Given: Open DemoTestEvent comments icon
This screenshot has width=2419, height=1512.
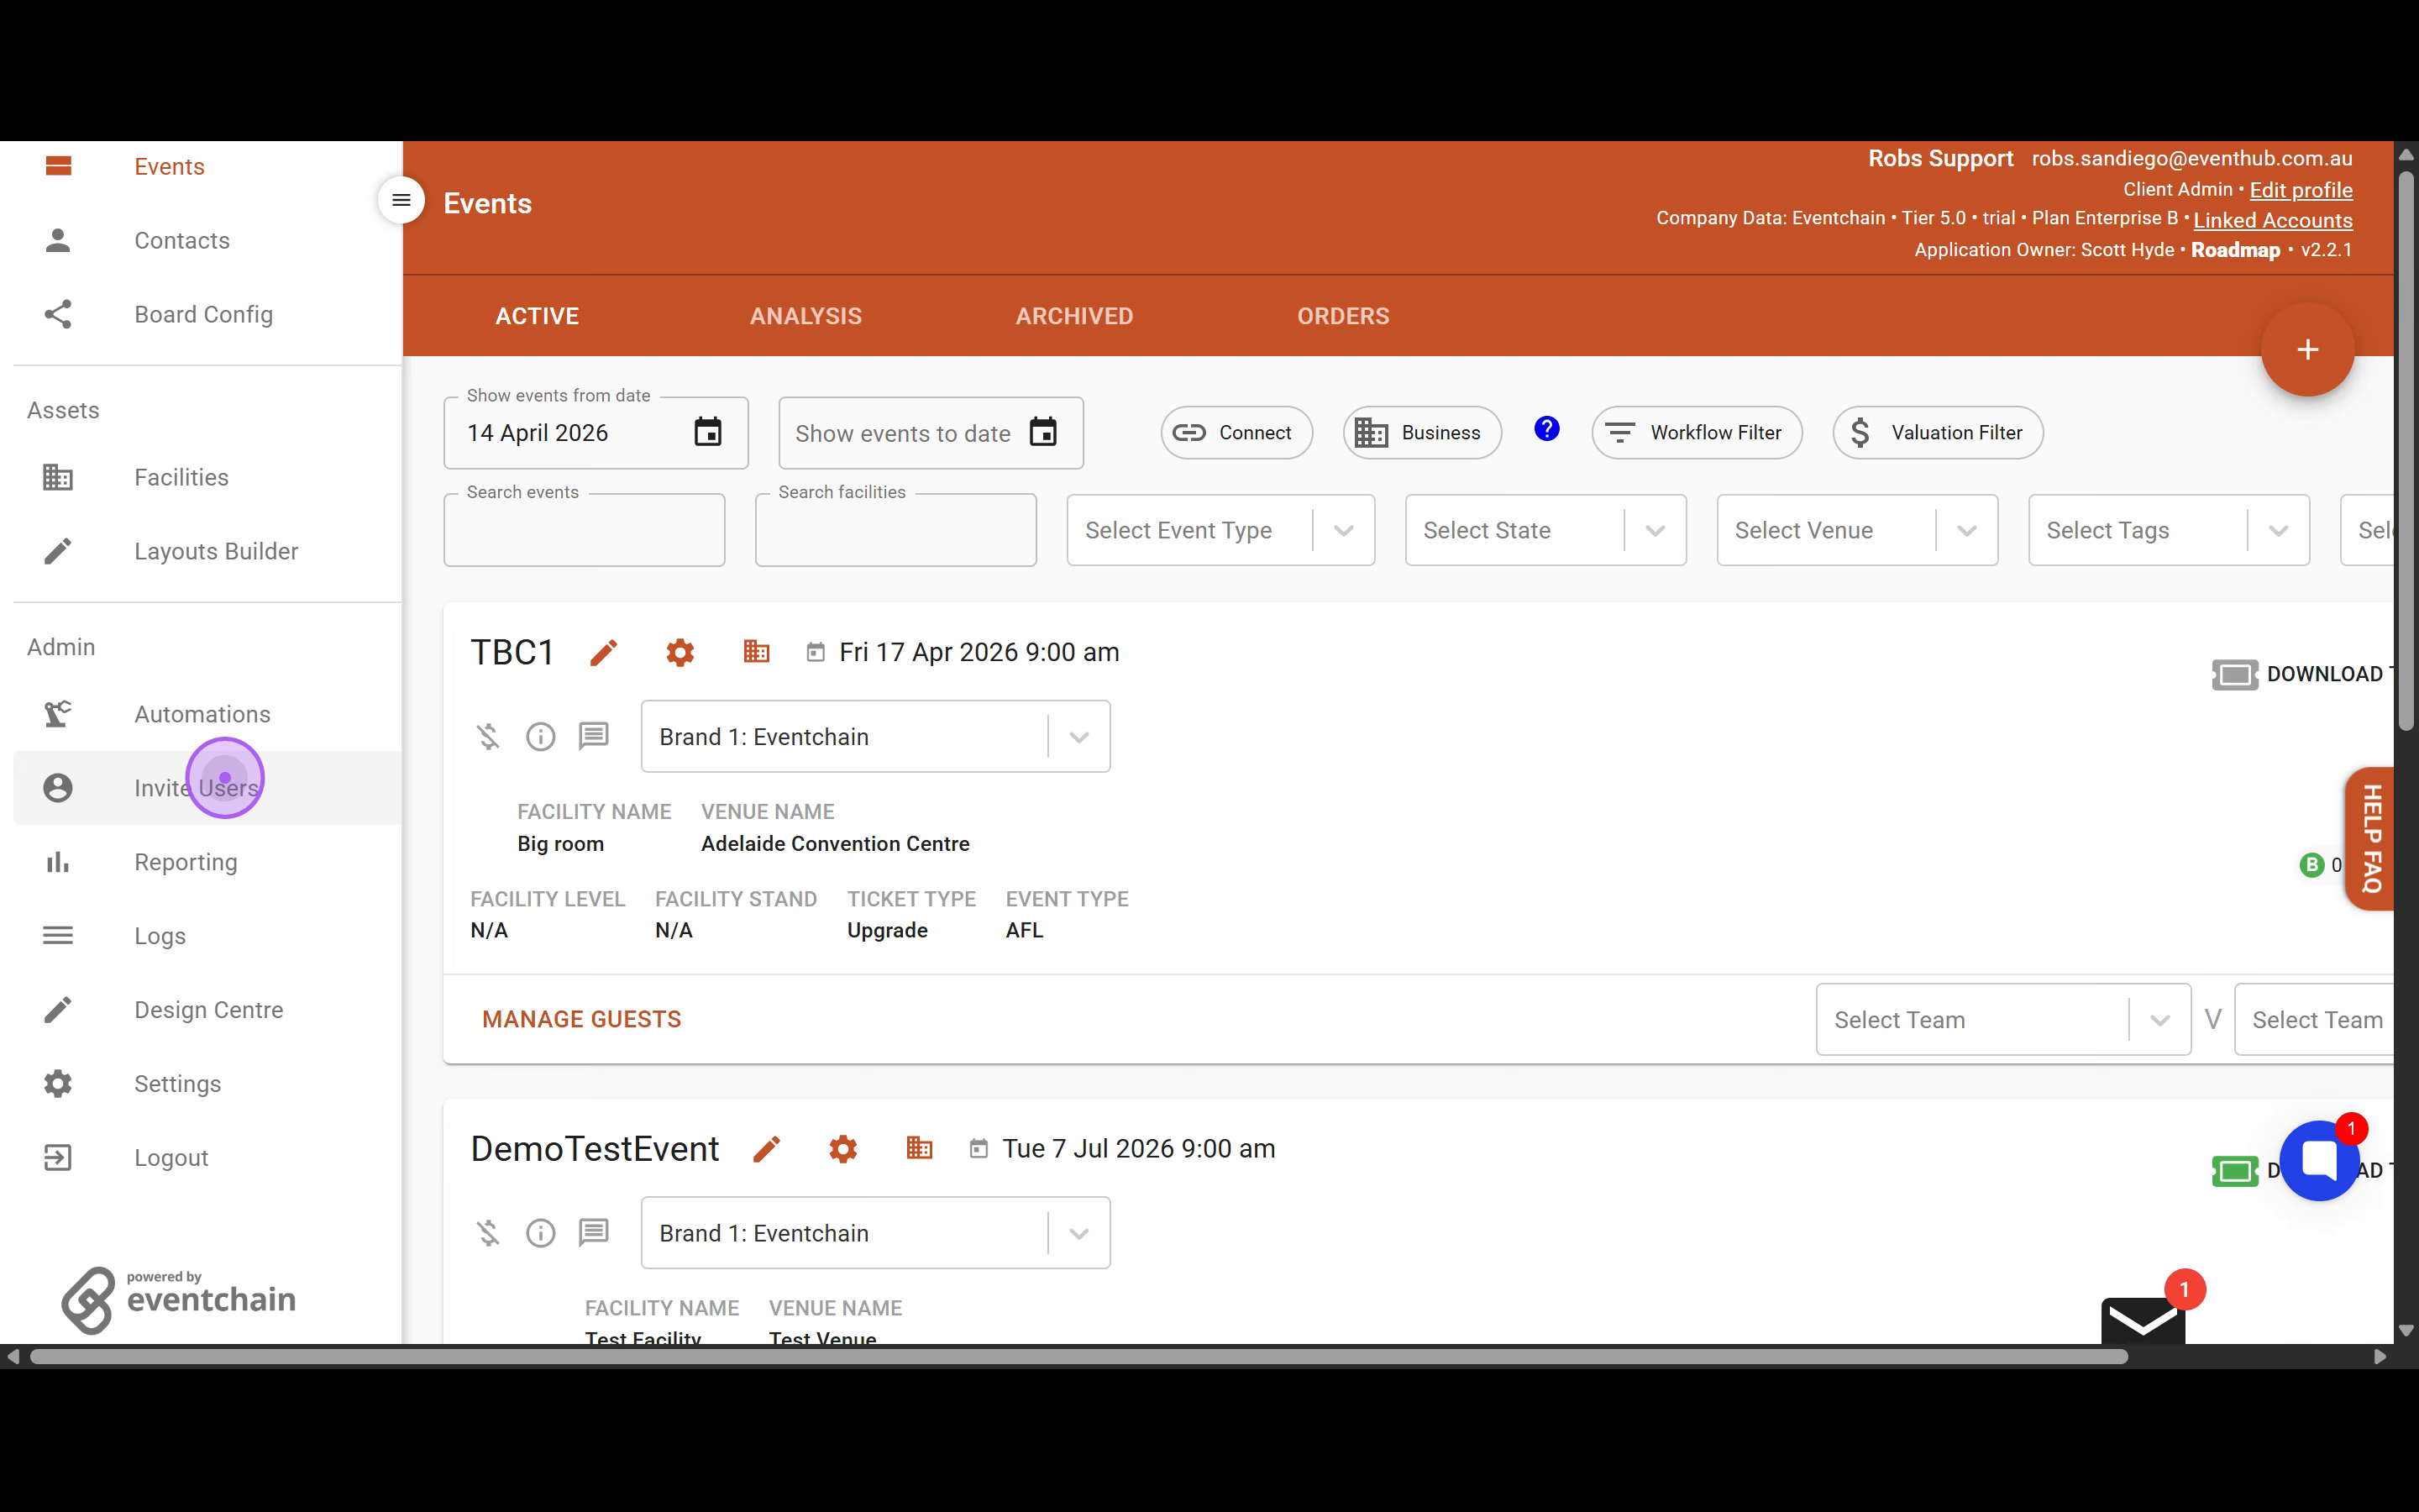Looking at the screenshot, I should pos(594,1233).
